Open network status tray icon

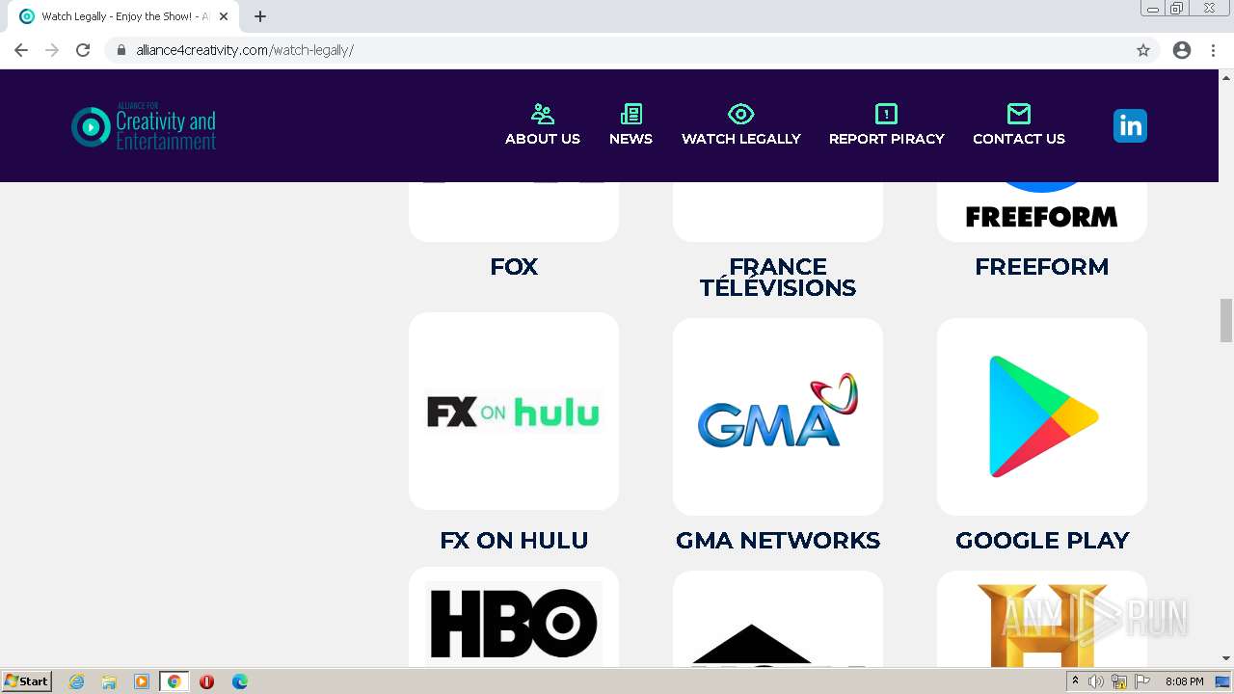pos(1119,681)
